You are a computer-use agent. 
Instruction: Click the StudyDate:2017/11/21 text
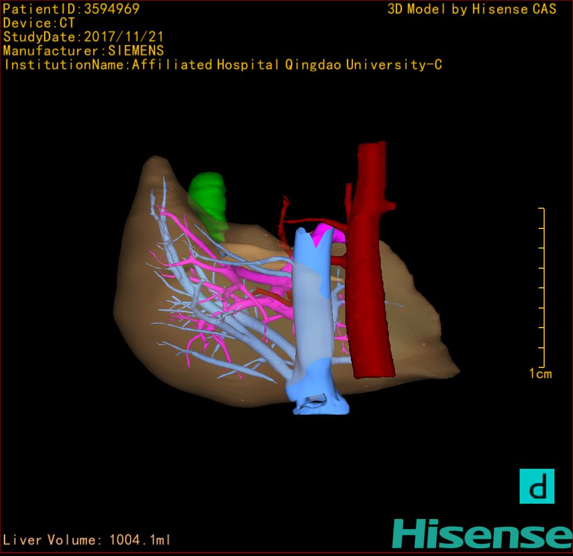point(83,37)
